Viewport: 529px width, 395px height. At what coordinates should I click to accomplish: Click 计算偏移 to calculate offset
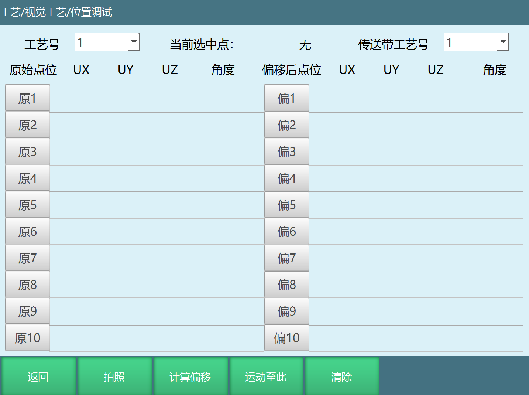190,377
